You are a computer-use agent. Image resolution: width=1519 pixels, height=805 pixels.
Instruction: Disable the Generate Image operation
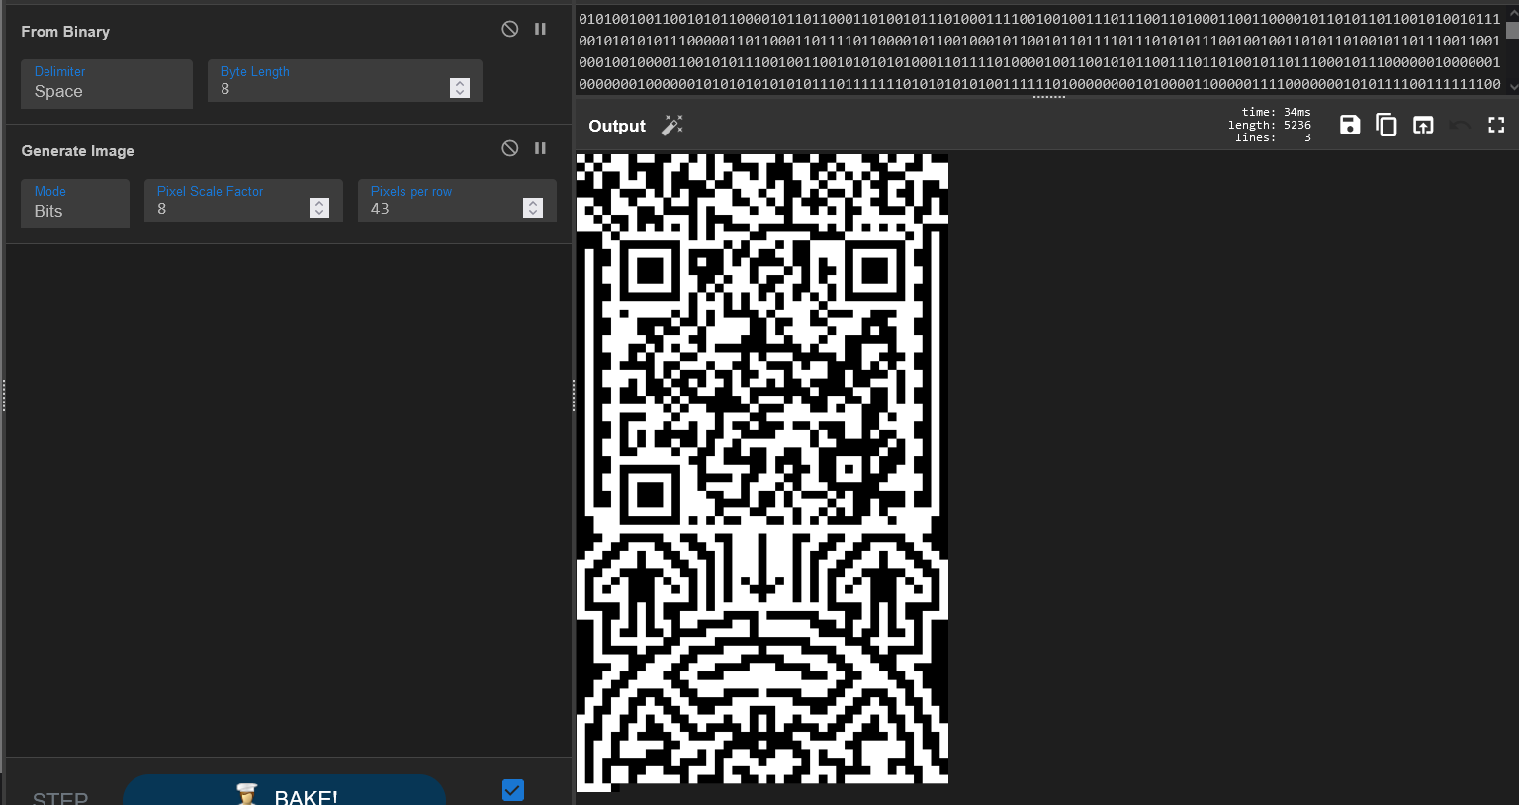tap(509, 148)
